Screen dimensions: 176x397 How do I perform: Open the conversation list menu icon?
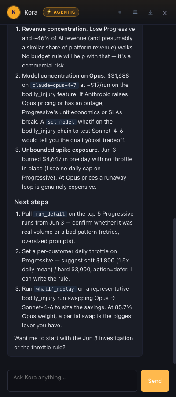click(136, 12)
